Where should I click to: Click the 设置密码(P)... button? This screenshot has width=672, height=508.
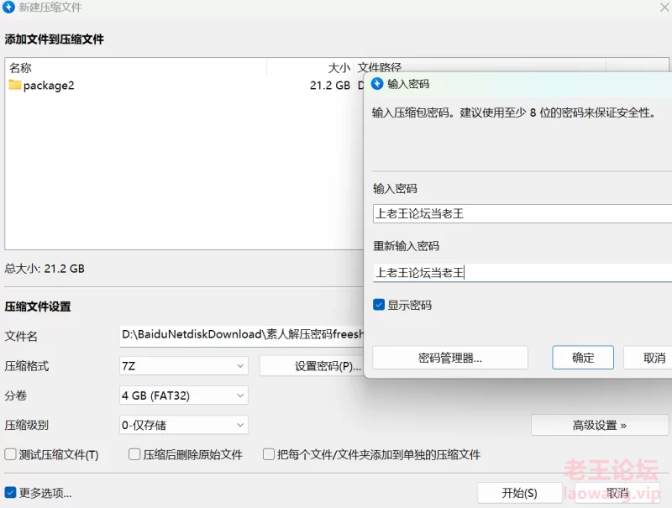[x=312, y=366]
